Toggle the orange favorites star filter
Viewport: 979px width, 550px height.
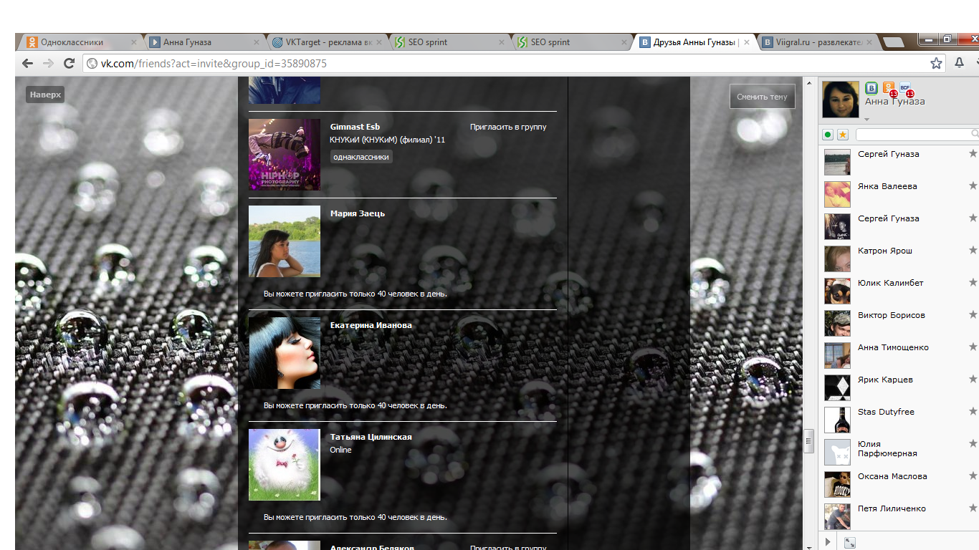pos(843,134)
